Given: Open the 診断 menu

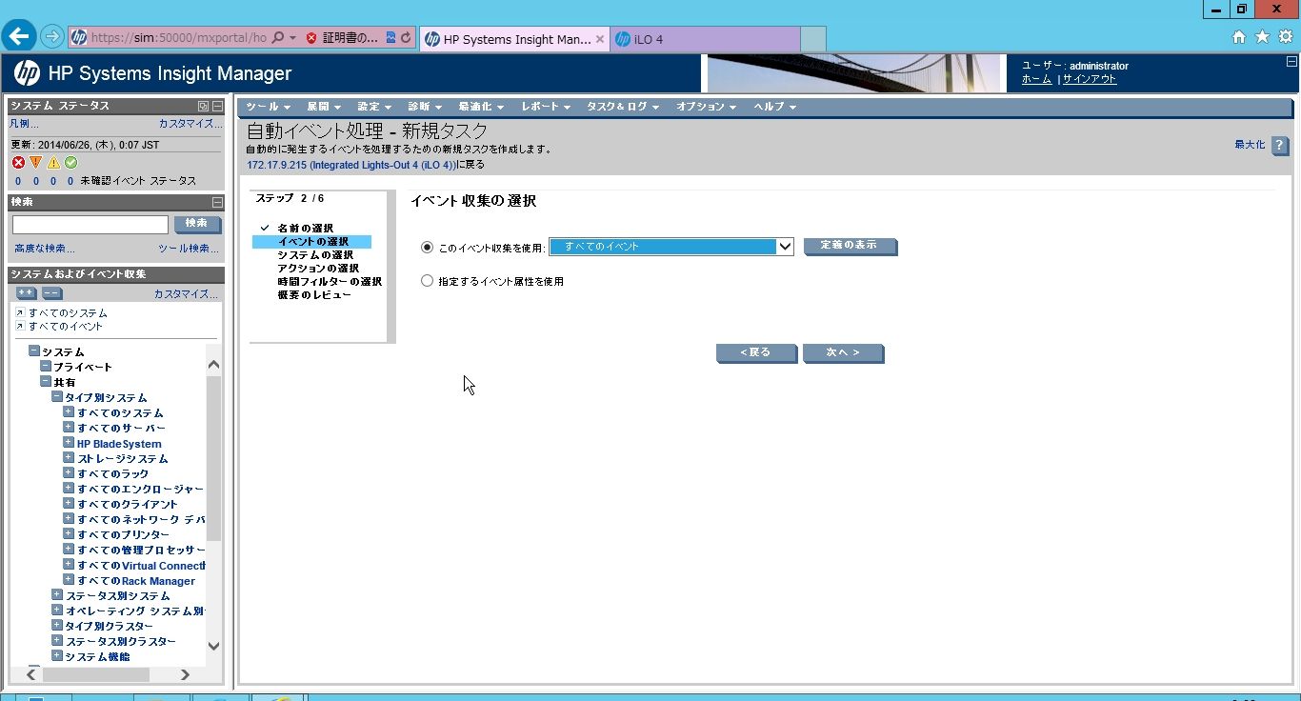Looking at the screenshot, I should (x=425, y=107).
